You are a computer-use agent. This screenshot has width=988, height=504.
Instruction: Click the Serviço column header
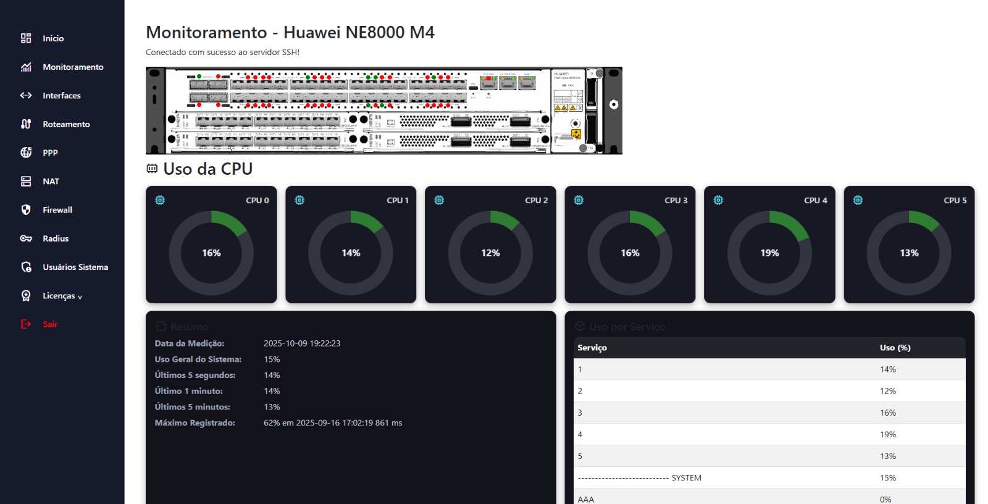tap(592, 348)
